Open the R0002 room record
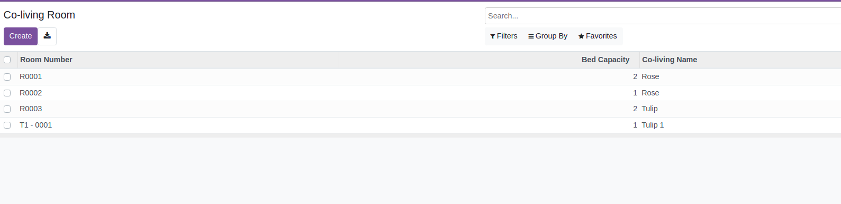This screenshot has width=841, height=204. coord(31,93)
